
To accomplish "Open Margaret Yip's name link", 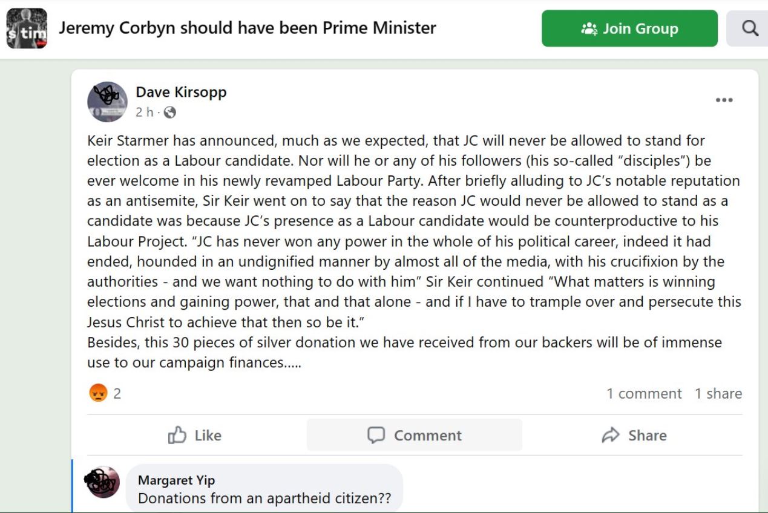I will [176, 480].
